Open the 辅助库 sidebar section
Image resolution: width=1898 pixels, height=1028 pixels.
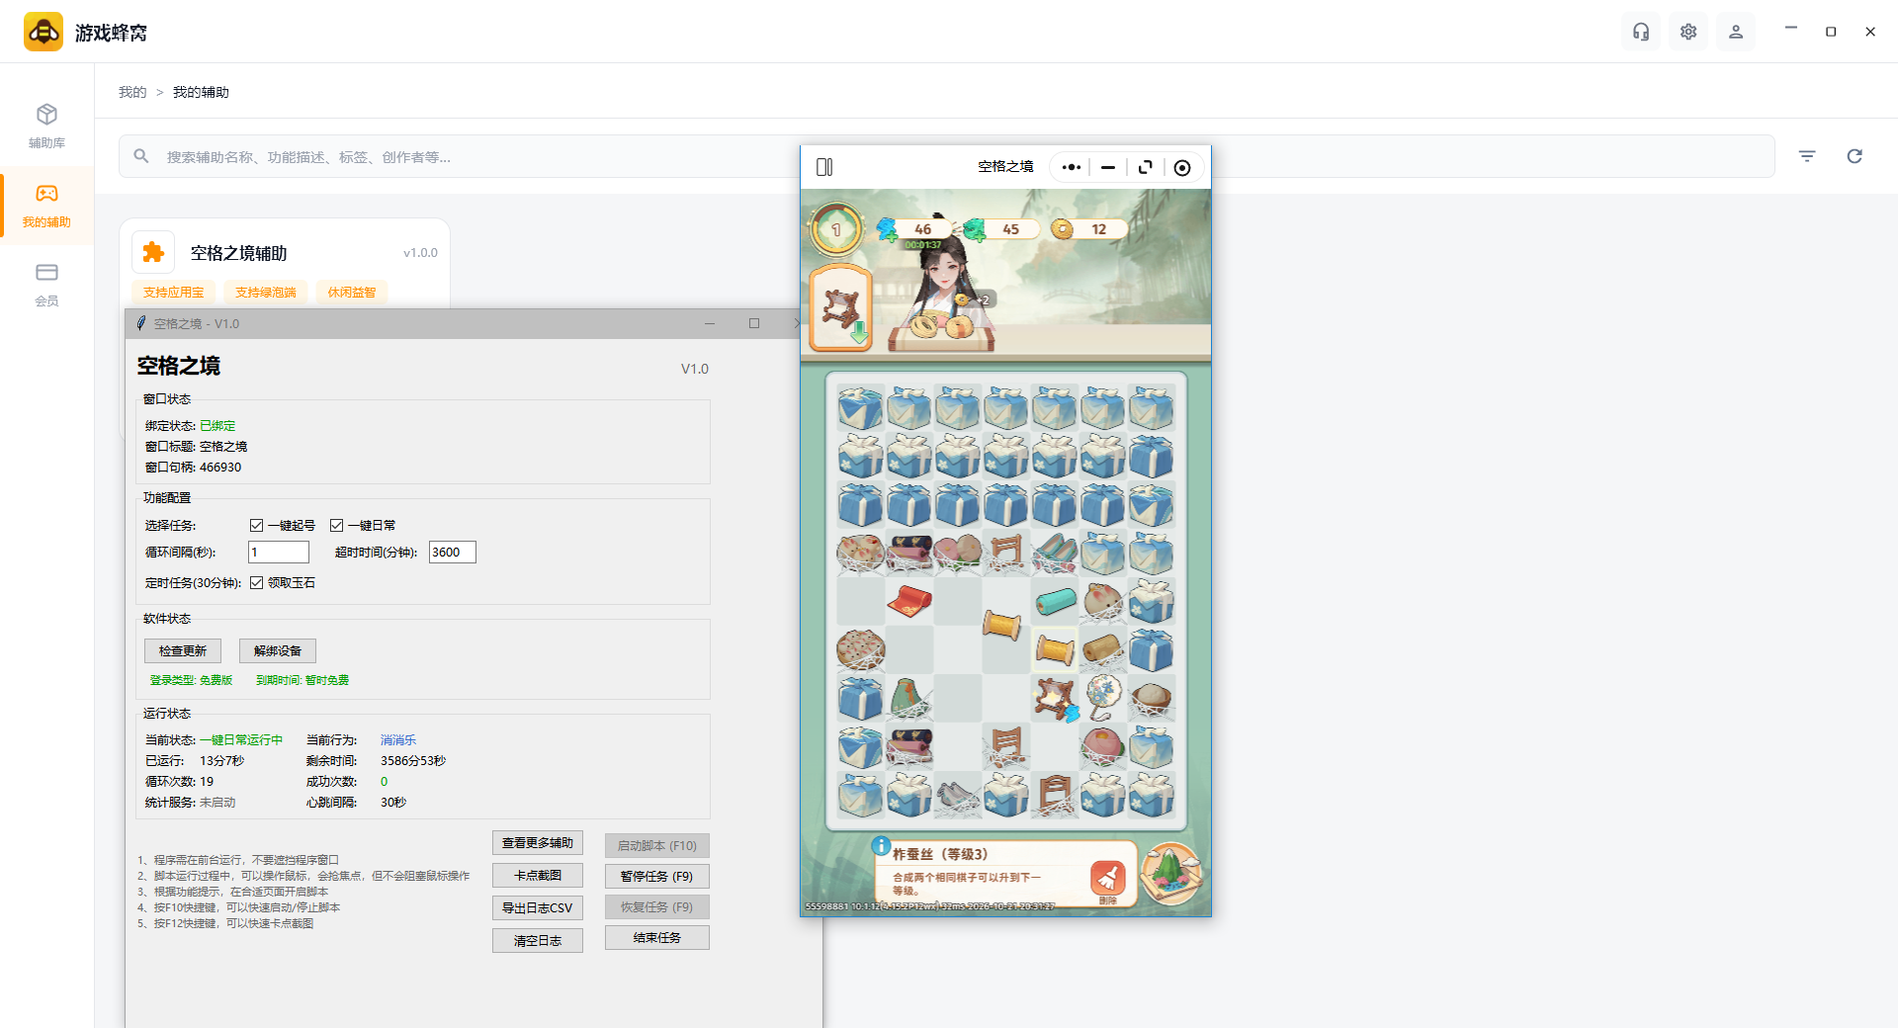point(46,127)
